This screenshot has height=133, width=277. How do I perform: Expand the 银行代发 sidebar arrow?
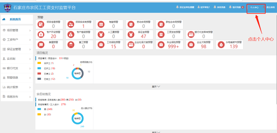pyautogui.click(x=30, y=69)
